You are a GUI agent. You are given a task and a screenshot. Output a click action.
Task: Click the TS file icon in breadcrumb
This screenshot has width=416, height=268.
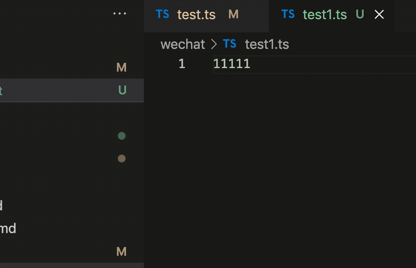point(230,44)
